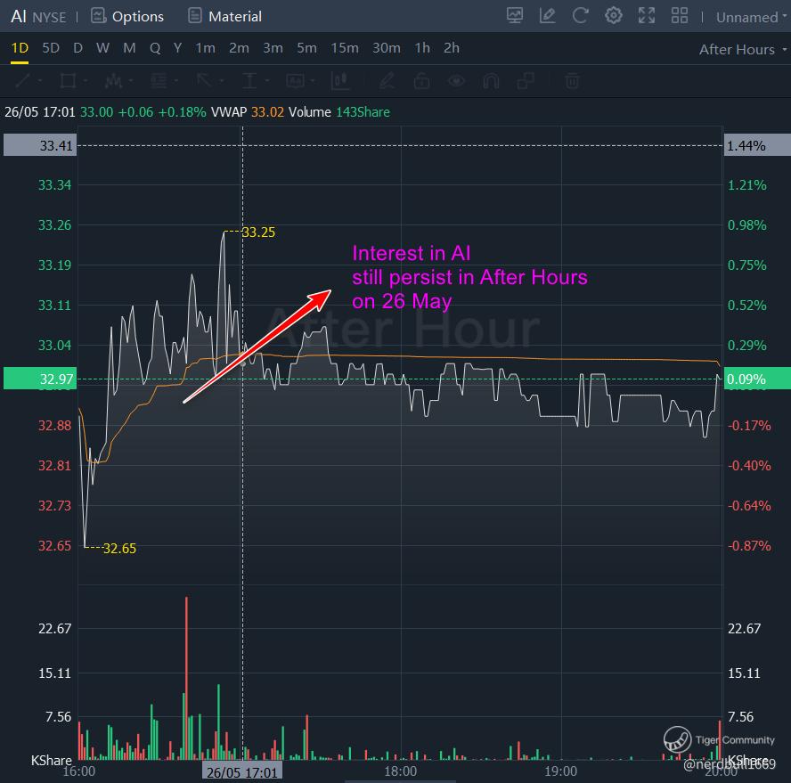Viewport: 791px width, 783px height.
Task: Toggle drawings visibility with the eye icon
Action: 457,80
